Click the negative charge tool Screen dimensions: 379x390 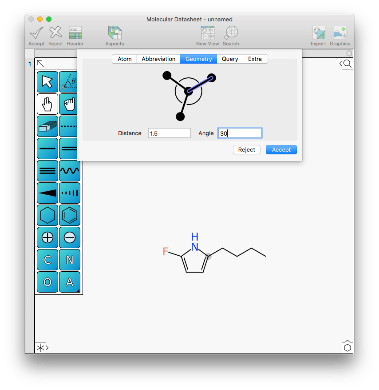tap(70, 237)
